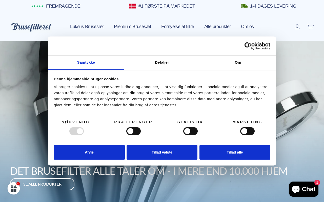Click the 1-4 DAGES LEVERING text
Screen dimensions: 324x202
coord(273,6)
